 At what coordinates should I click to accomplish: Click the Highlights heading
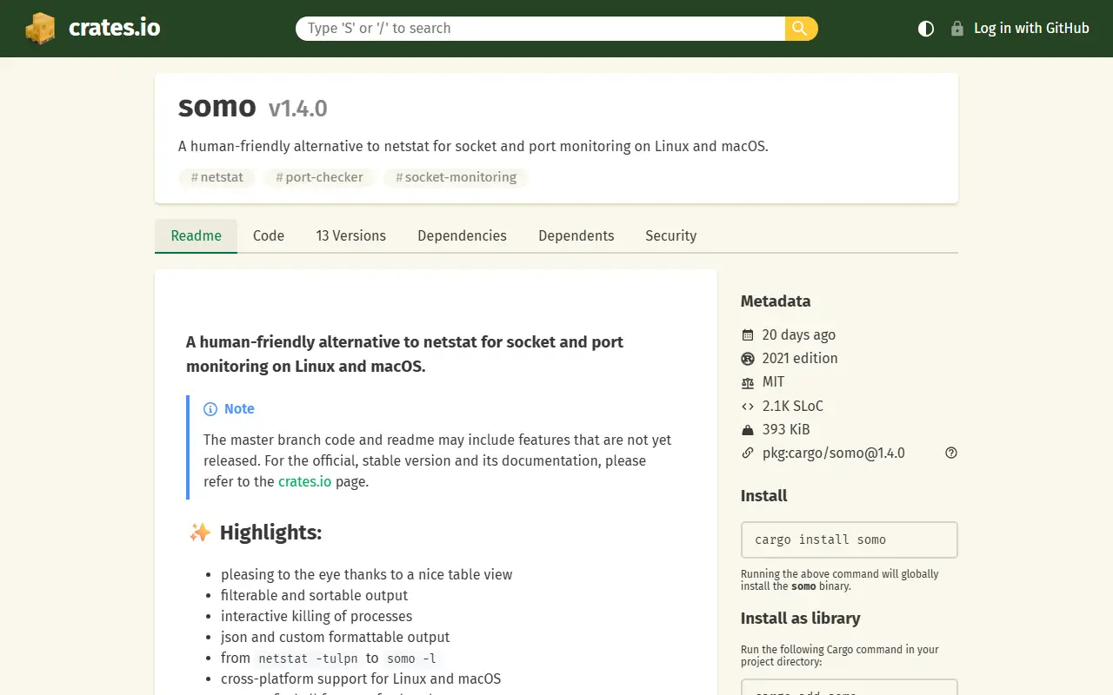click(x=270, y=533)
